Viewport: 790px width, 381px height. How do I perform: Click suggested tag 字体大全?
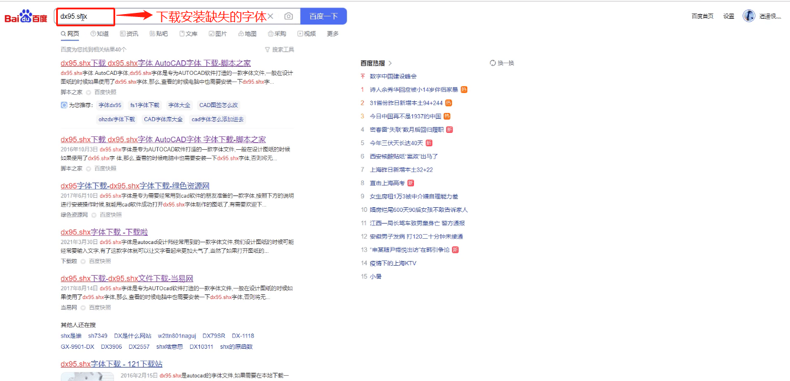click(x=180, y=105)
